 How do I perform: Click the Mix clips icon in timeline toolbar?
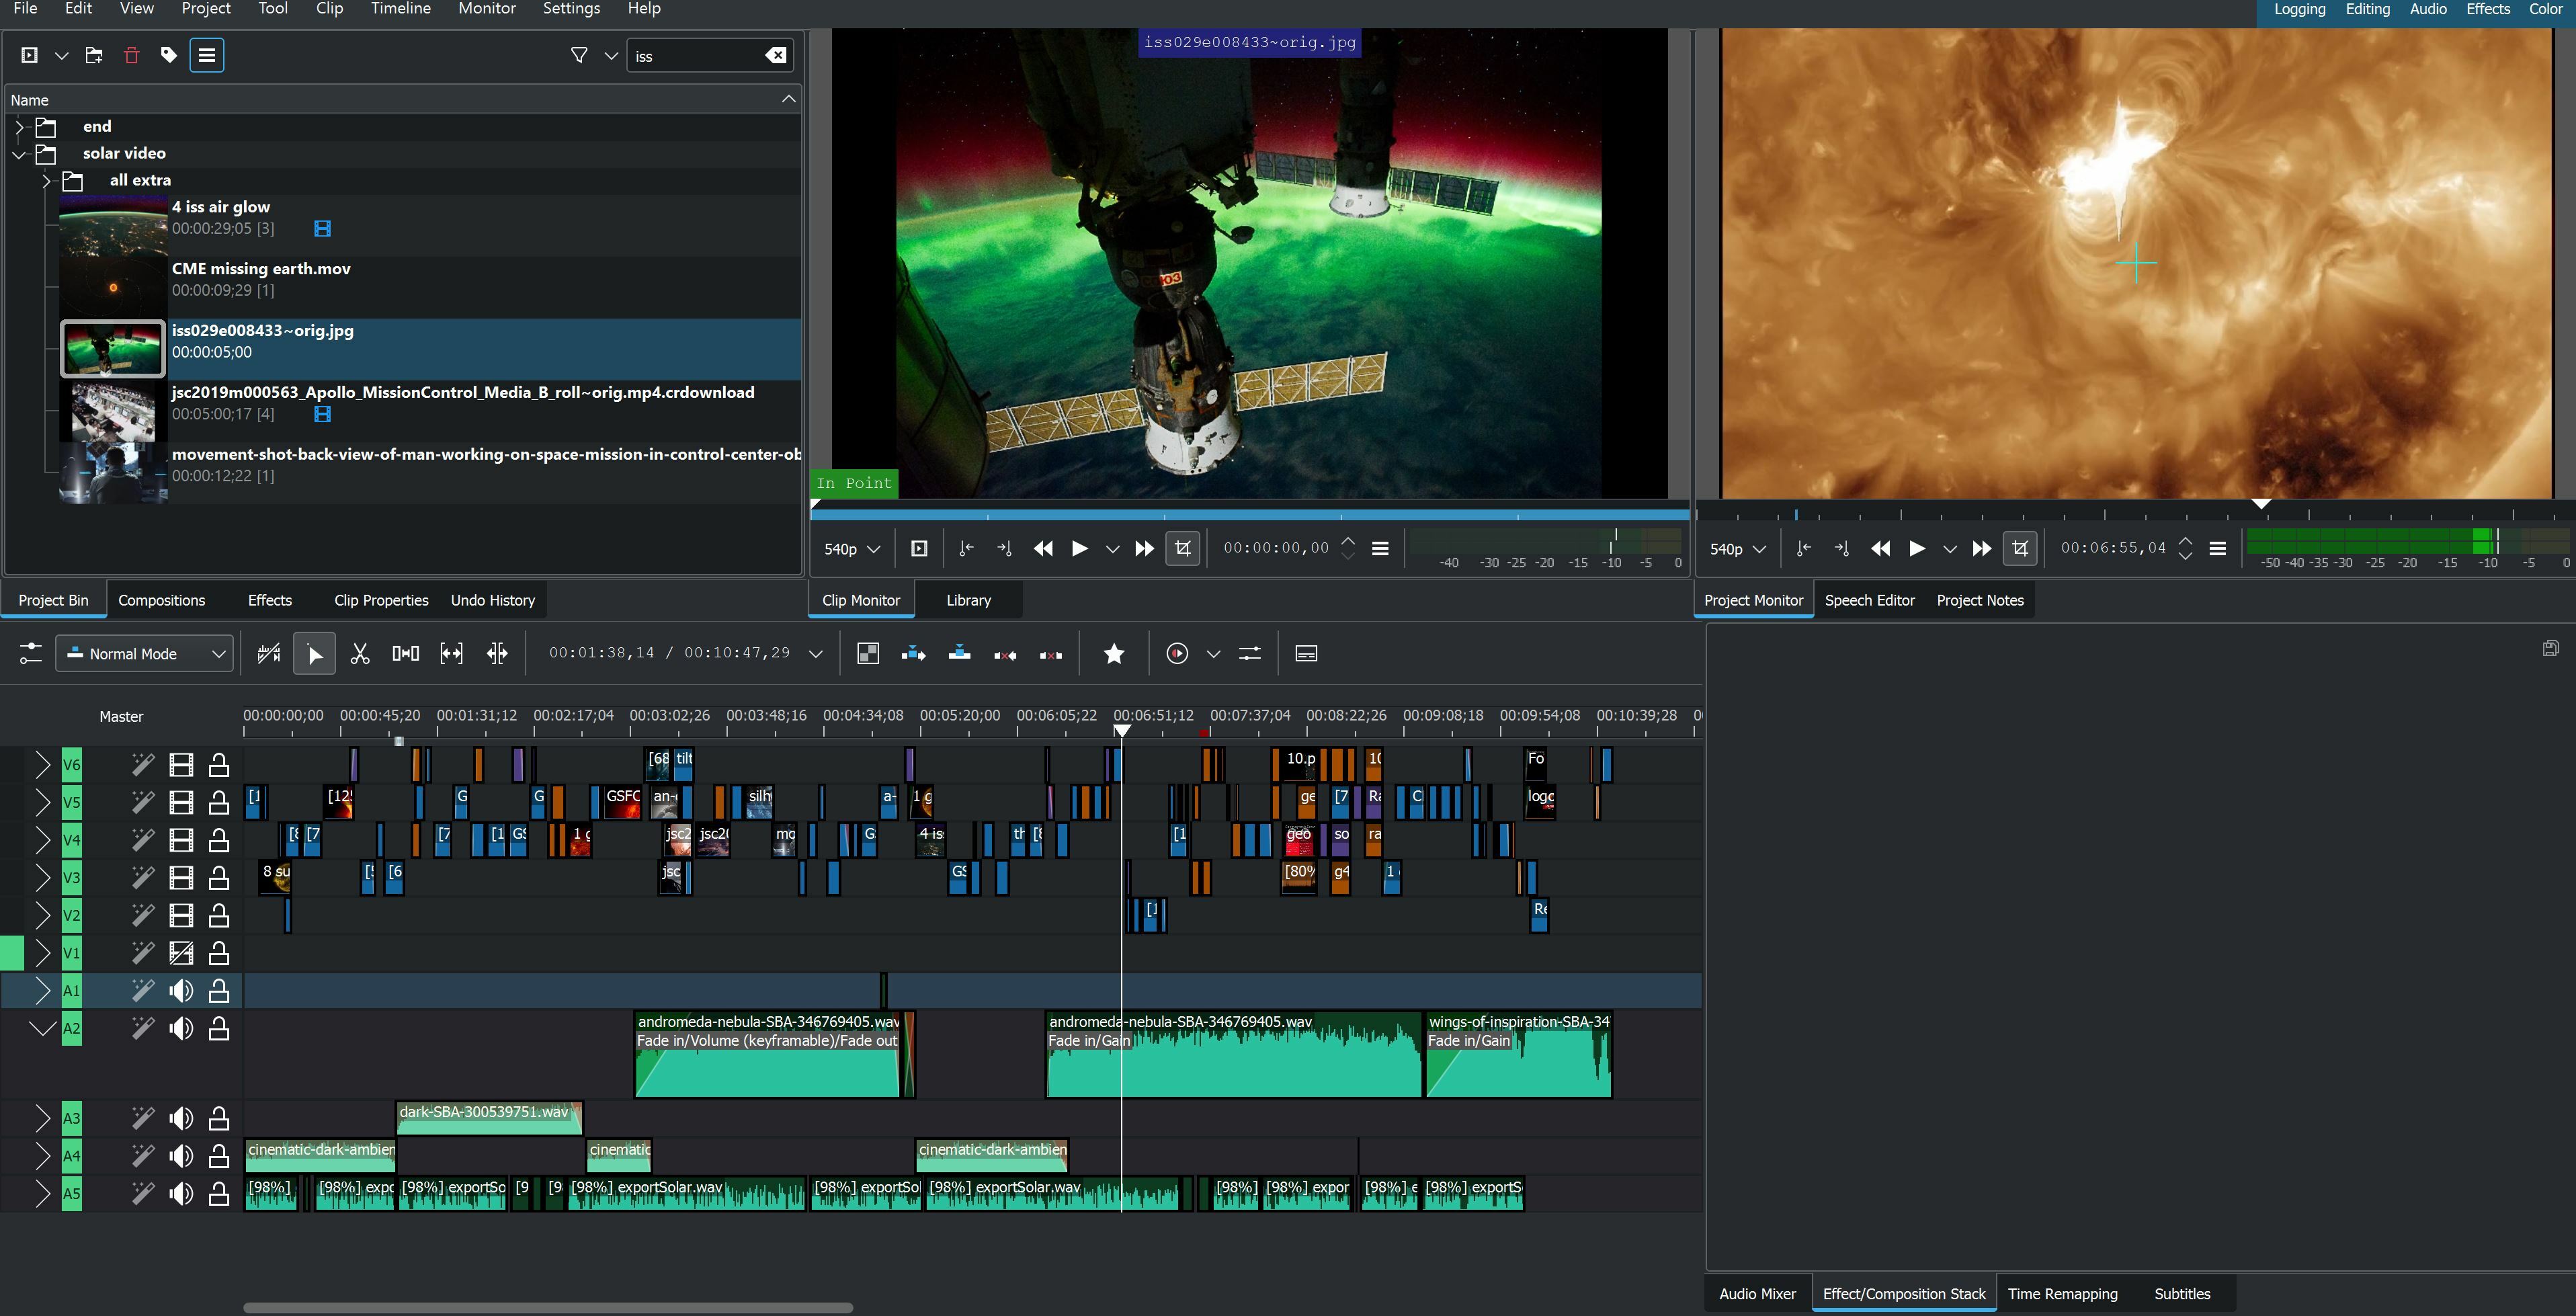tap(868, 654)
